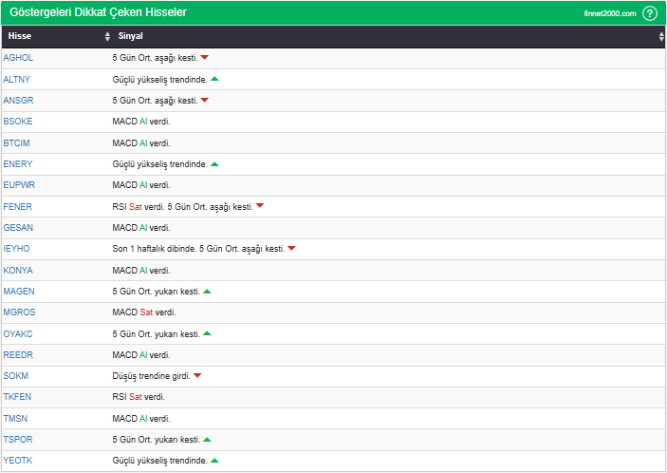Open the IEYHO stock link
Screen dimensions: 667x473
coord(16,249)
